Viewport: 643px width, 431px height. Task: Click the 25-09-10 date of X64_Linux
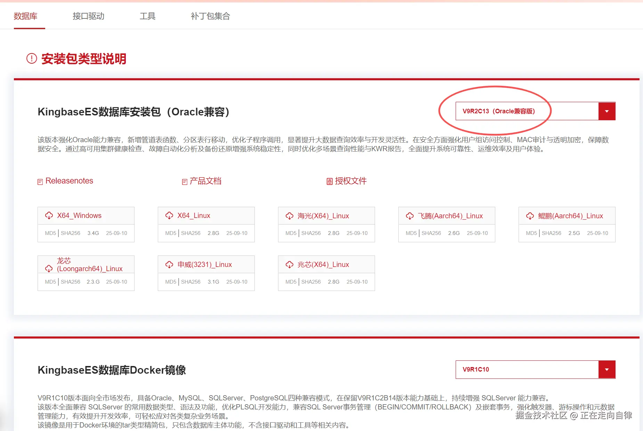[237, 233]
